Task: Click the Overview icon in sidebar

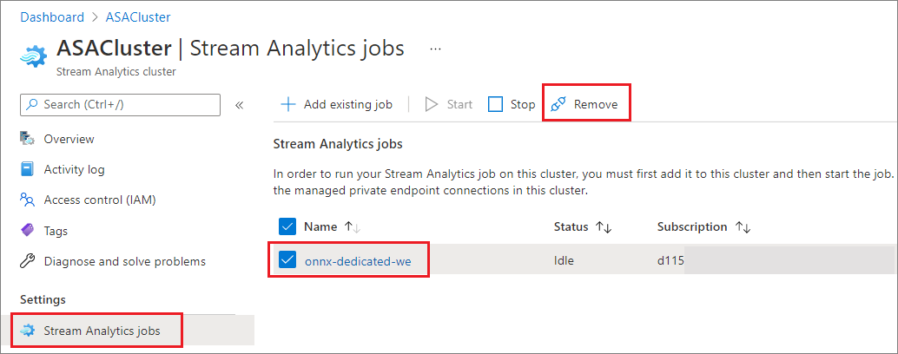Action: click(x=27, y=139)
